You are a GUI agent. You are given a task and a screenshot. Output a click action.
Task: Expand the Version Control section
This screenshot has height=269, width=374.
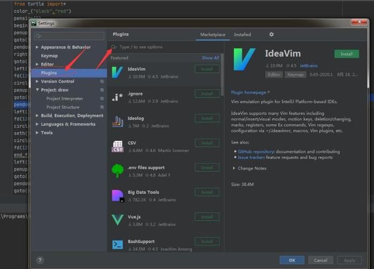(37, 81)
